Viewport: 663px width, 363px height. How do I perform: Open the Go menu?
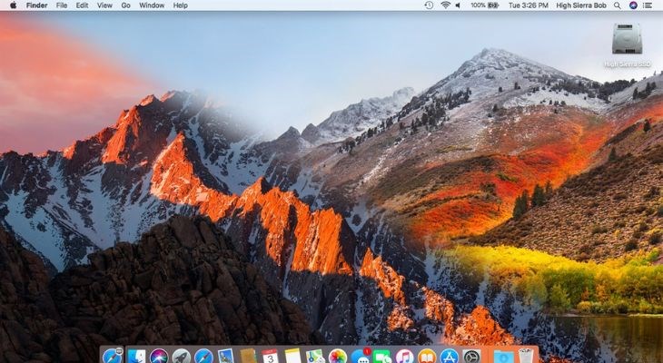click(x=125, y=5)
